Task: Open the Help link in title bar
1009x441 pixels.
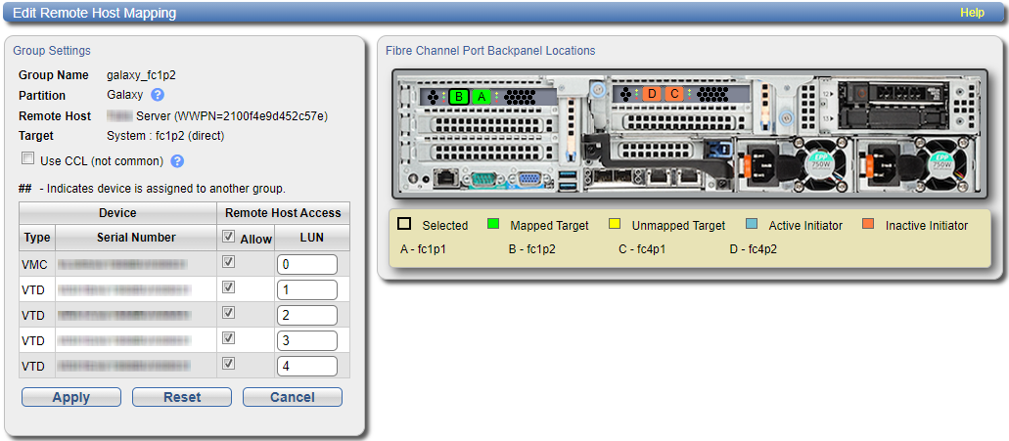Action: [x=972, y=13]
